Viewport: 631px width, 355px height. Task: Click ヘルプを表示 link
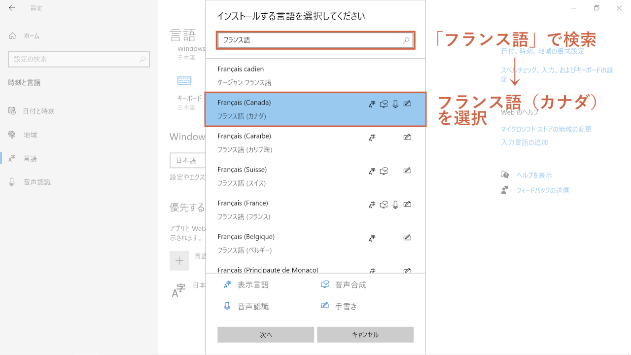pos(534,176)
